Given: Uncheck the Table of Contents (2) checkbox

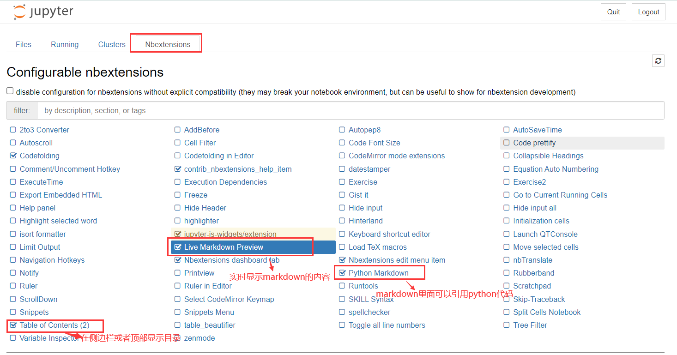Looking at the screenshot, I should (x=13, y=325).
